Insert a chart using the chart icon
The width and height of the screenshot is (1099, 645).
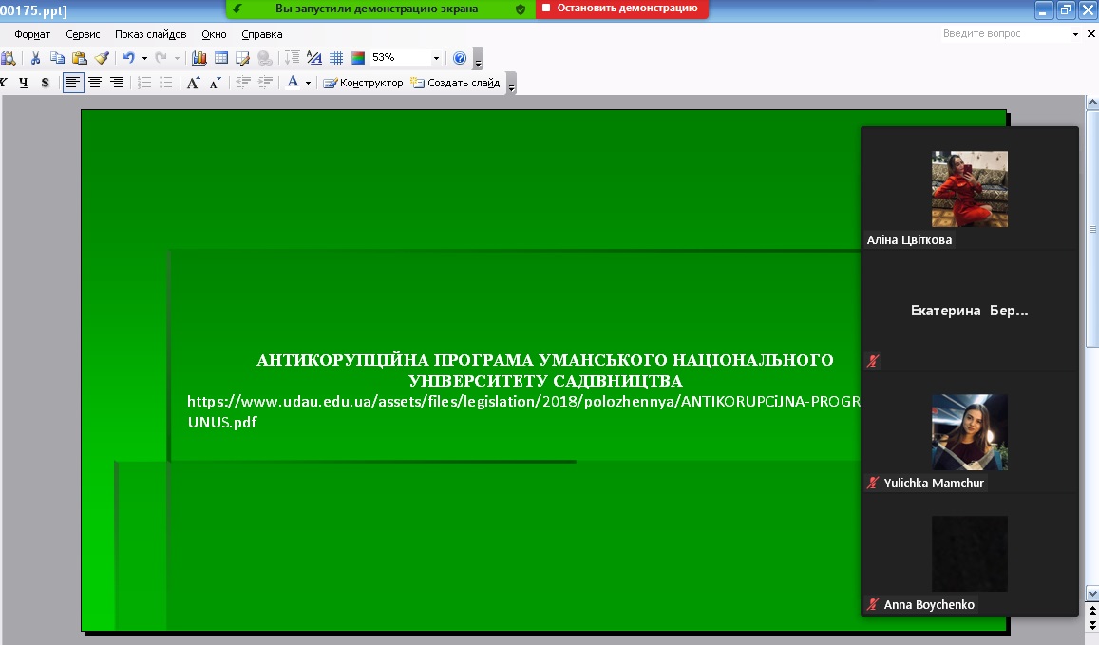point(199,58)
